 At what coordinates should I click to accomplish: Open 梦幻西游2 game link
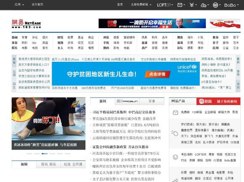188,124
